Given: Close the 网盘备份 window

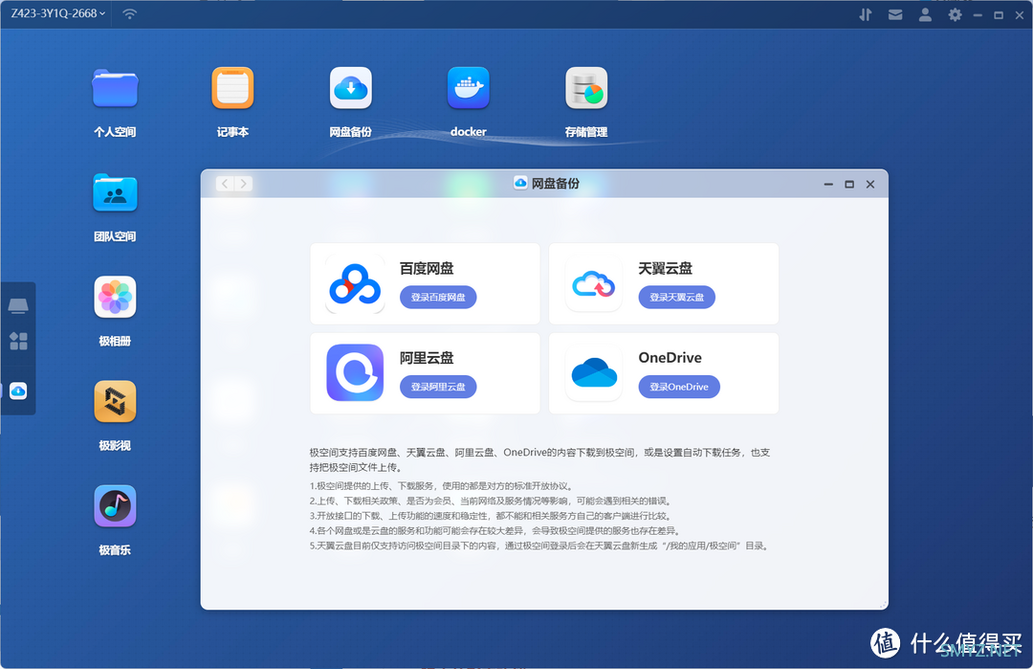Looking at the screenshot, I should pos(870,184).
